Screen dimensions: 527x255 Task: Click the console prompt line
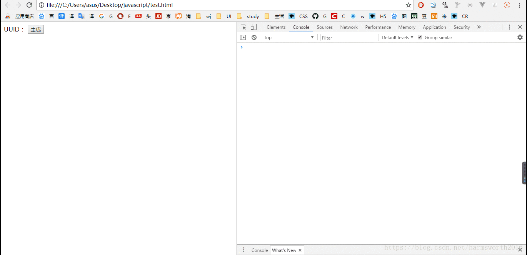382,47
